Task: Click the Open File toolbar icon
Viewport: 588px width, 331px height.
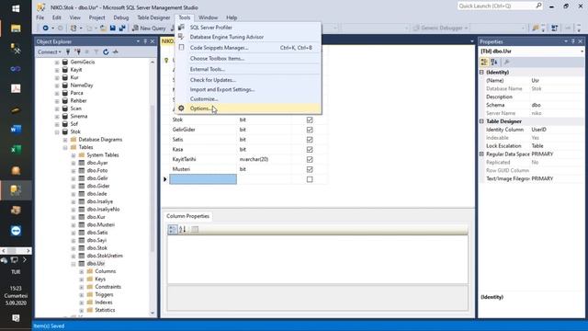Action: (103, 29)
